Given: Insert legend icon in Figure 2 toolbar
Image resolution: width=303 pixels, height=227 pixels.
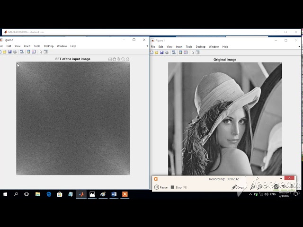Looking at the screenshot, I should [x=34, y=52].
